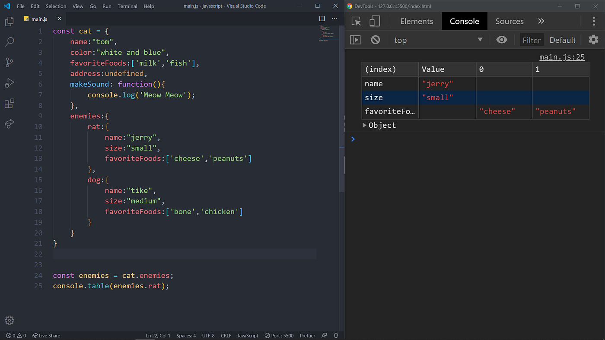Open the Extensions view
The image size is (605, 340).
click(x=9, y=104)
